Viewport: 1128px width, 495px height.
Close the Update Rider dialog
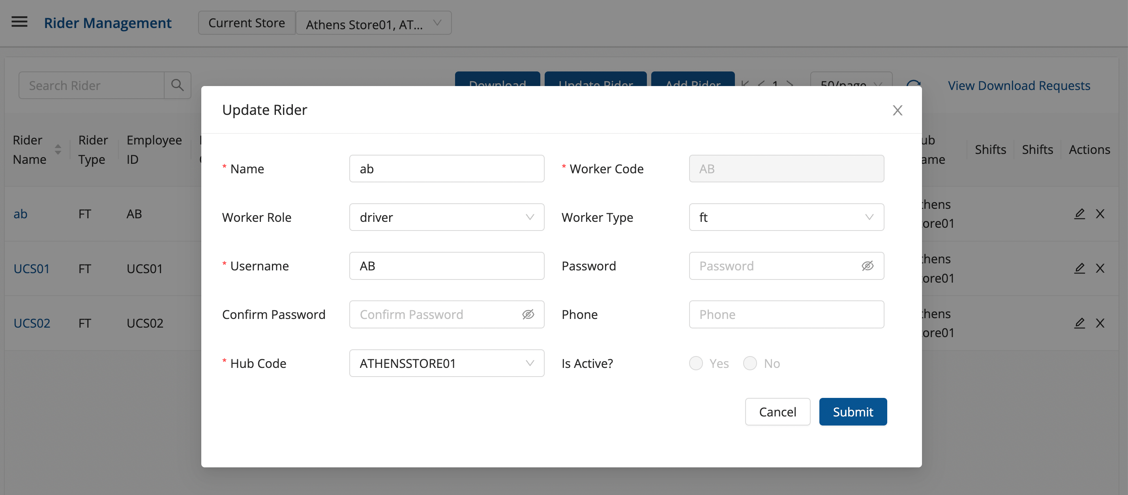[897, 111]
